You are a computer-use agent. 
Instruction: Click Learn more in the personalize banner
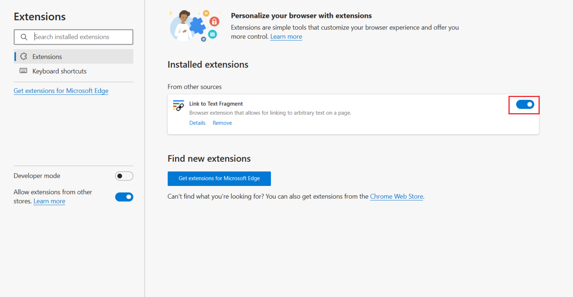(x=286, y=37)
